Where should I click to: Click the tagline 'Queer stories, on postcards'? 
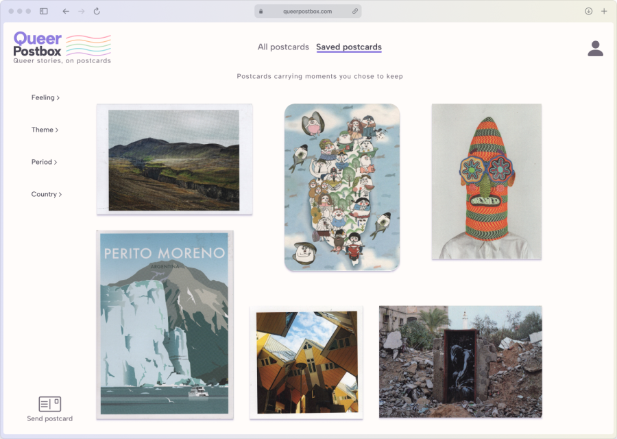pos(62,60)
